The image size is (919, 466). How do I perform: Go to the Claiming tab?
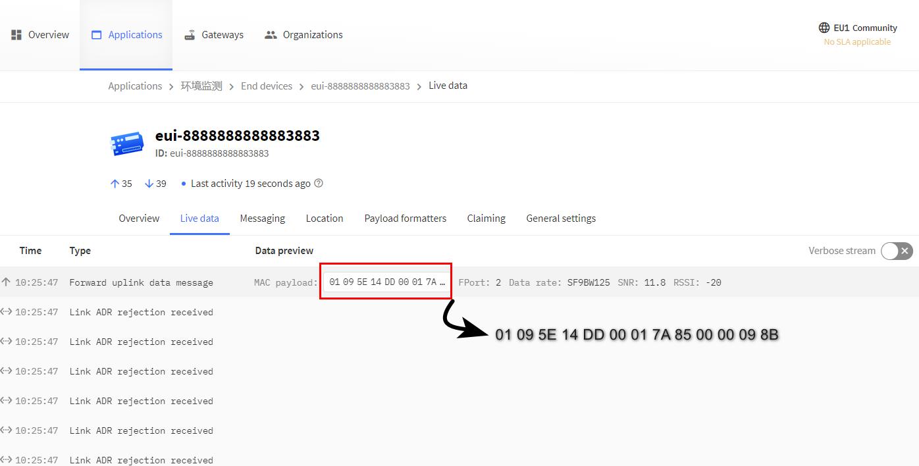(486, 219)
